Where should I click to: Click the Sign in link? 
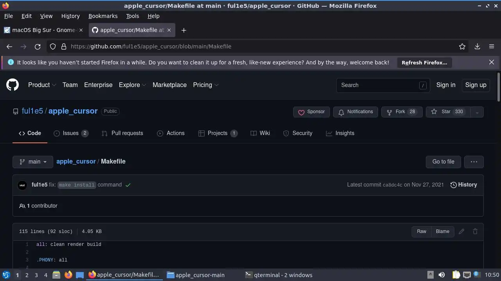click(x=446, y=85)
